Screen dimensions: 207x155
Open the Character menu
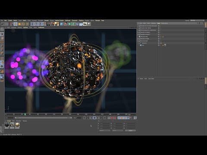(x=75, y=21)
